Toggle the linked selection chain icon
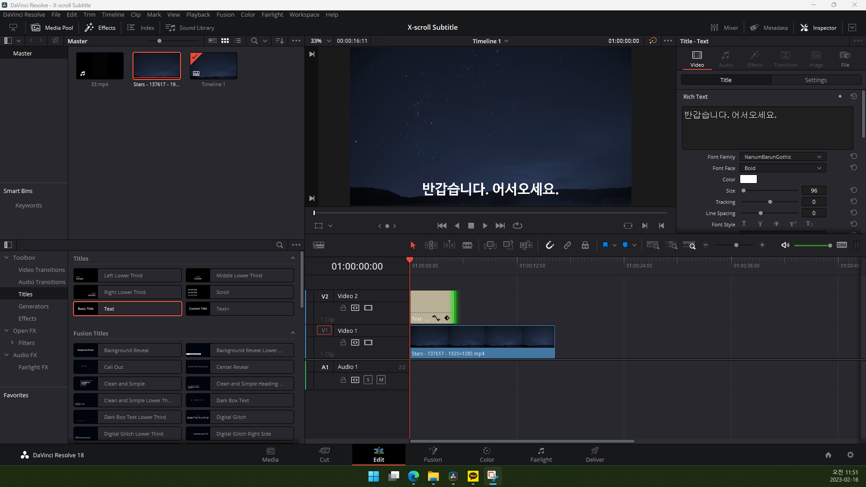The image size is (866, 487). 567,245
